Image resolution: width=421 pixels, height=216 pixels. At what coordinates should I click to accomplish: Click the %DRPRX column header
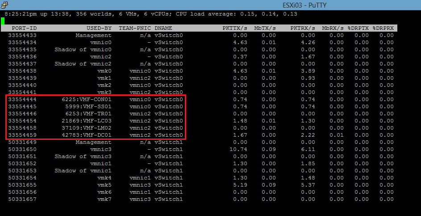coord(383,28)
